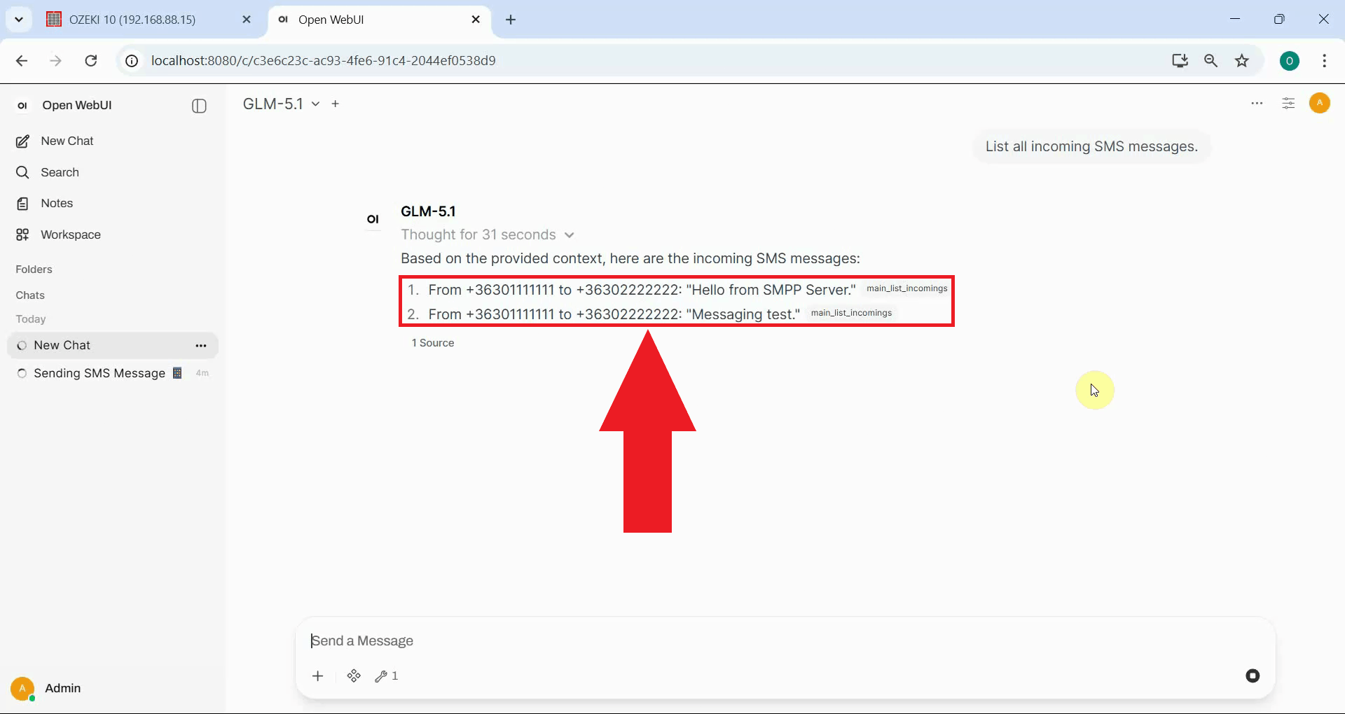Click plus icon in message box
The height and width of the screenshot is (714, 1345).
pyautogui.click(x=318, y=675)
